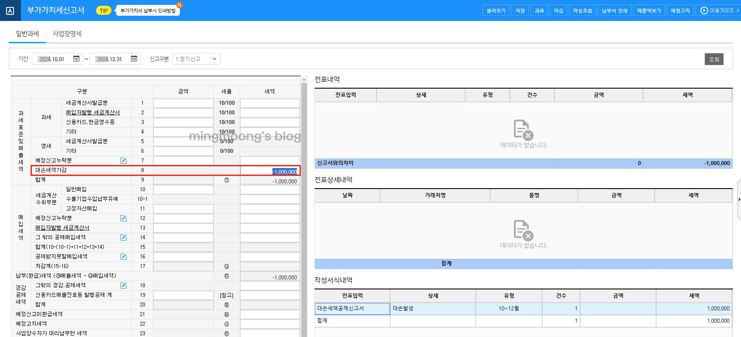Switch to the 일반과세 tab
Image resolution: width=741 pixels, height=337 pixels.
coord(27,34)
